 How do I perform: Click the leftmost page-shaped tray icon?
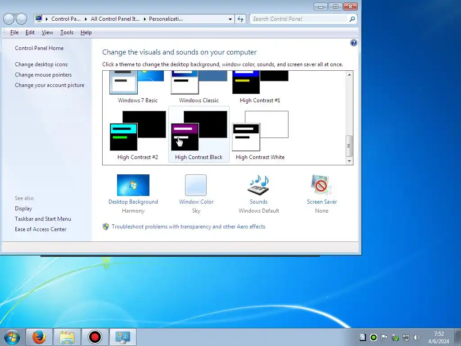pos(363,337)
